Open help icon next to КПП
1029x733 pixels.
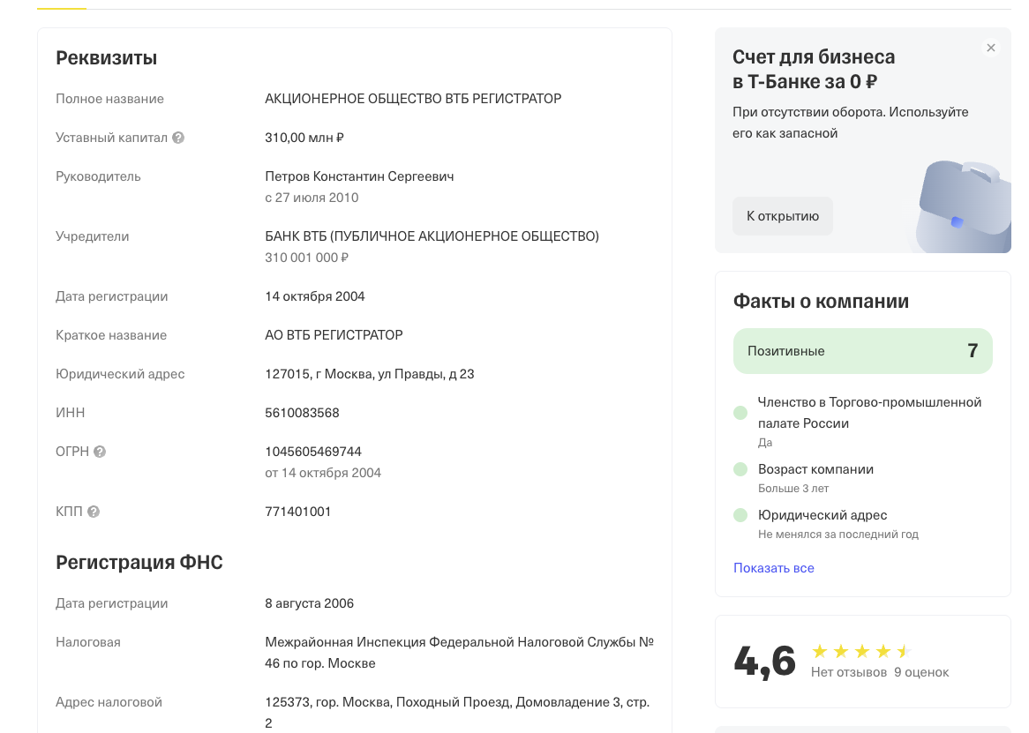pos(94,512)
